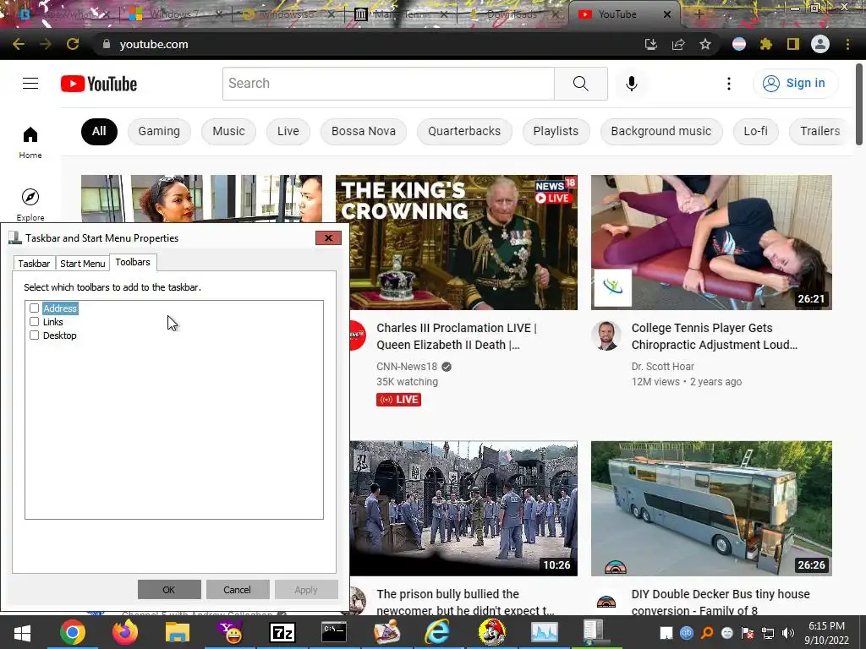Open the YouTube hamburger guide menu

pyautogui.click(x=30, y=84)
